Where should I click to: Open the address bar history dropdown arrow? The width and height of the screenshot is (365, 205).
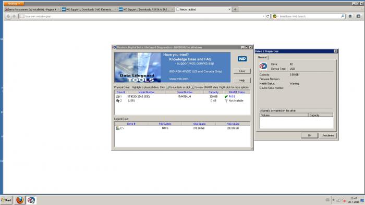tap(263, 16)
